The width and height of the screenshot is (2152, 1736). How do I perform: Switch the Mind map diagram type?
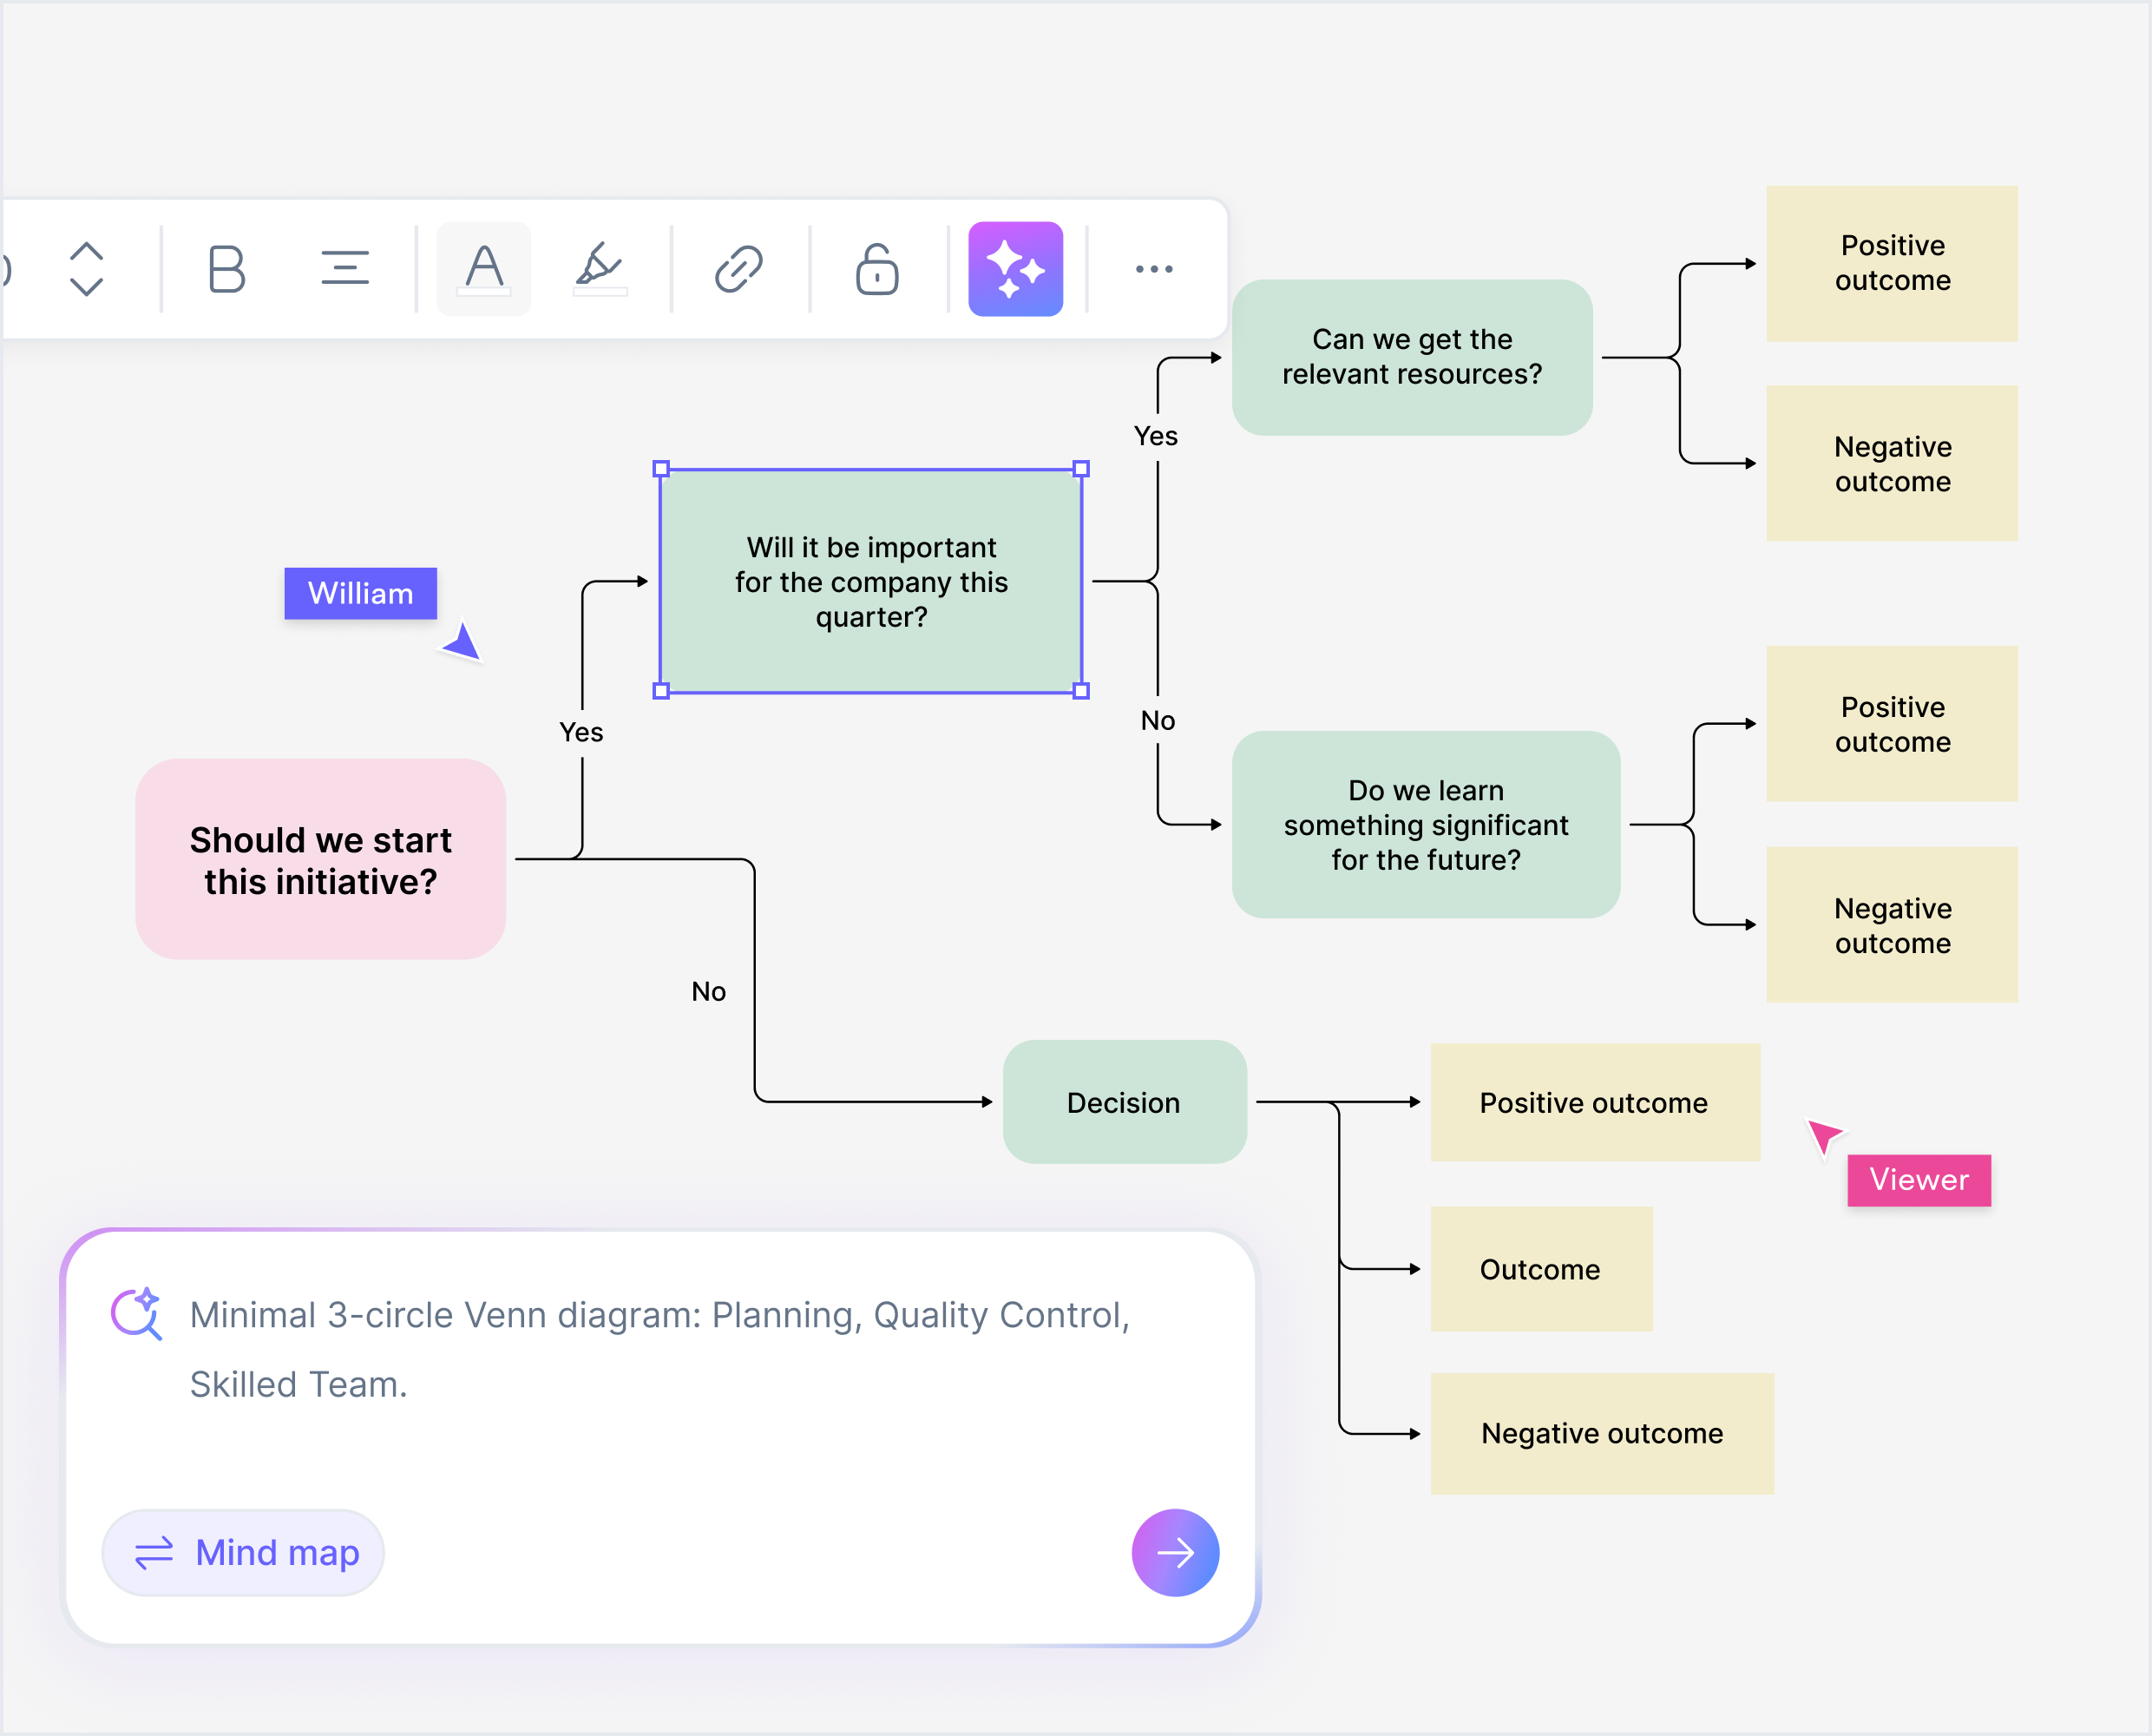[x=244, y=1552]
